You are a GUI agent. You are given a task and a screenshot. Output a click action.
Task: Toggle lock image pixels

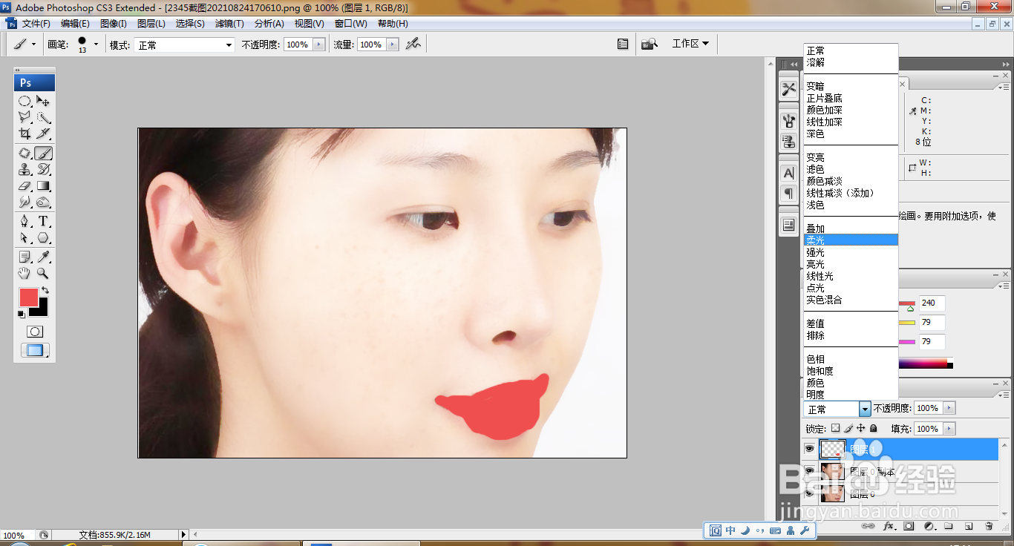tap(848, 428)
